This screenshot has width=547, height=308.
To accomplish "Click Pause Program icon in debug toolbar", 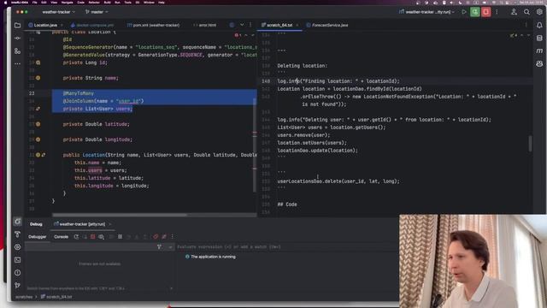I will click(120, 237).
